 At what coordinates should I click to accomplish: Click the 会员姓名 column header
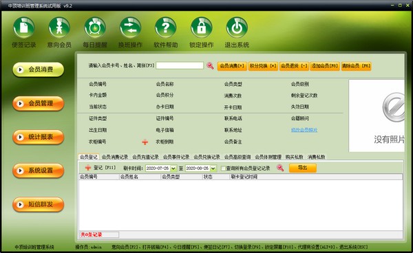point(140,177)
